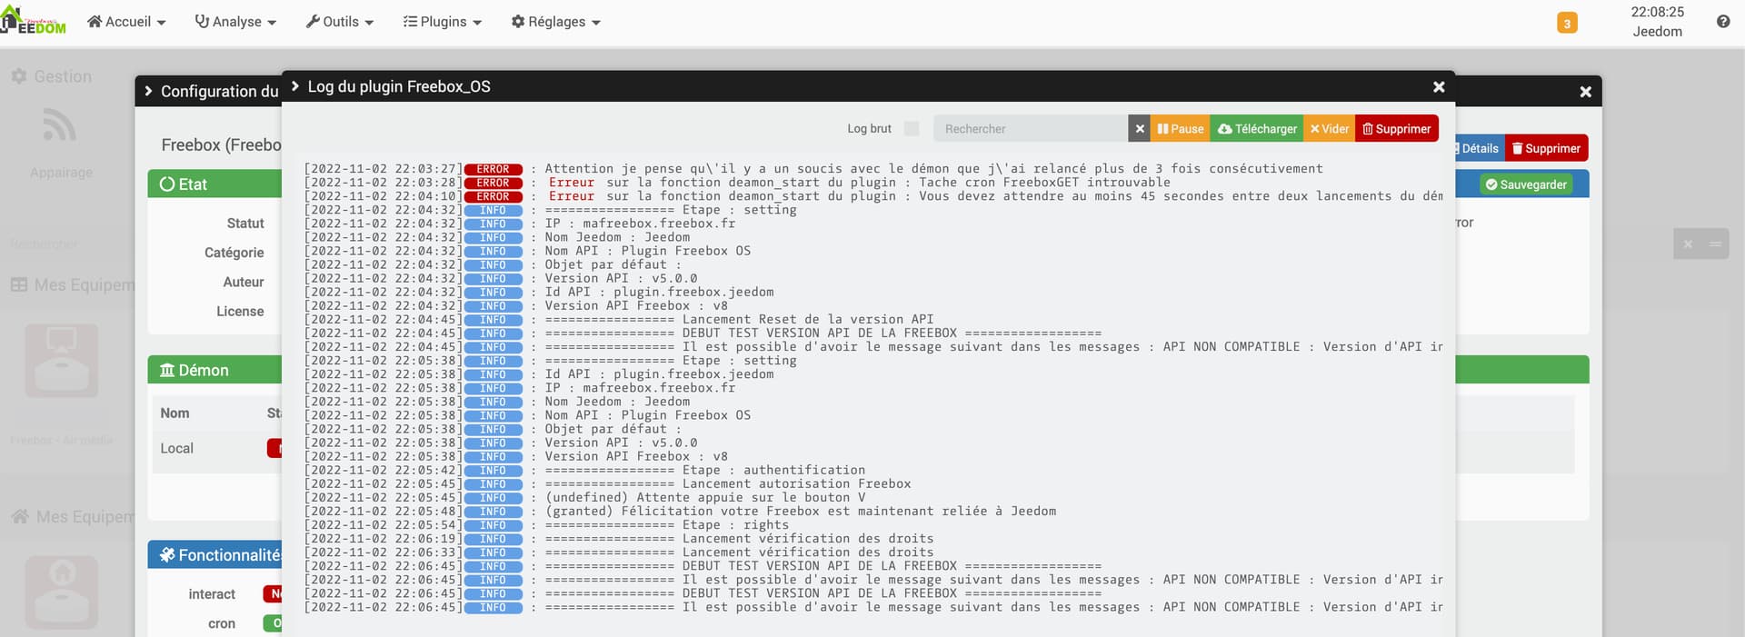
Task: Click the chevron beside Configuration du plugin title
Action: coord(148,91)
